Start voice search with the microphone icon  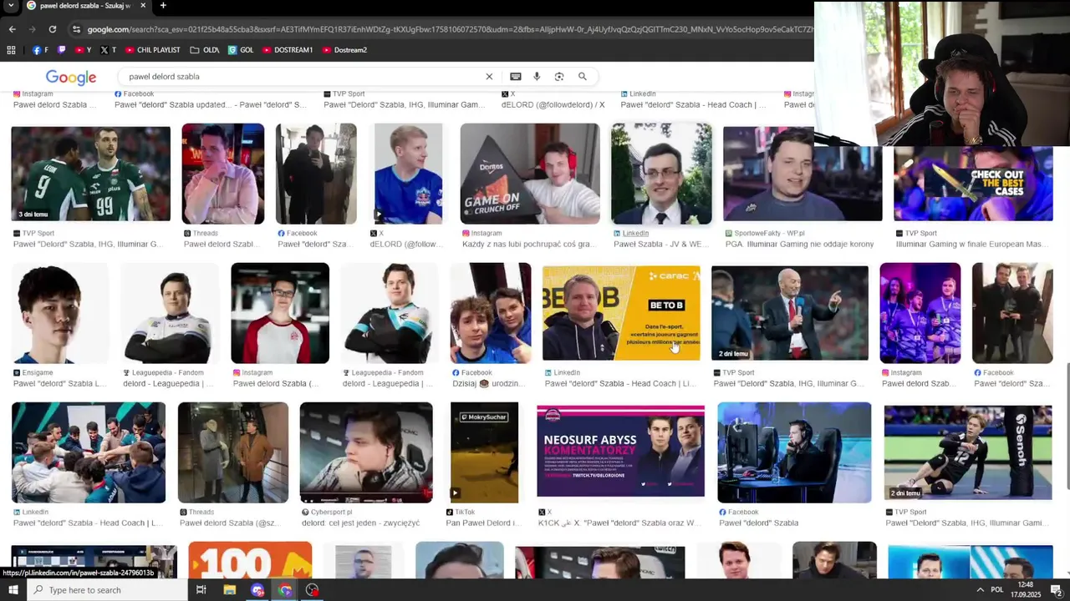[537, 76]
